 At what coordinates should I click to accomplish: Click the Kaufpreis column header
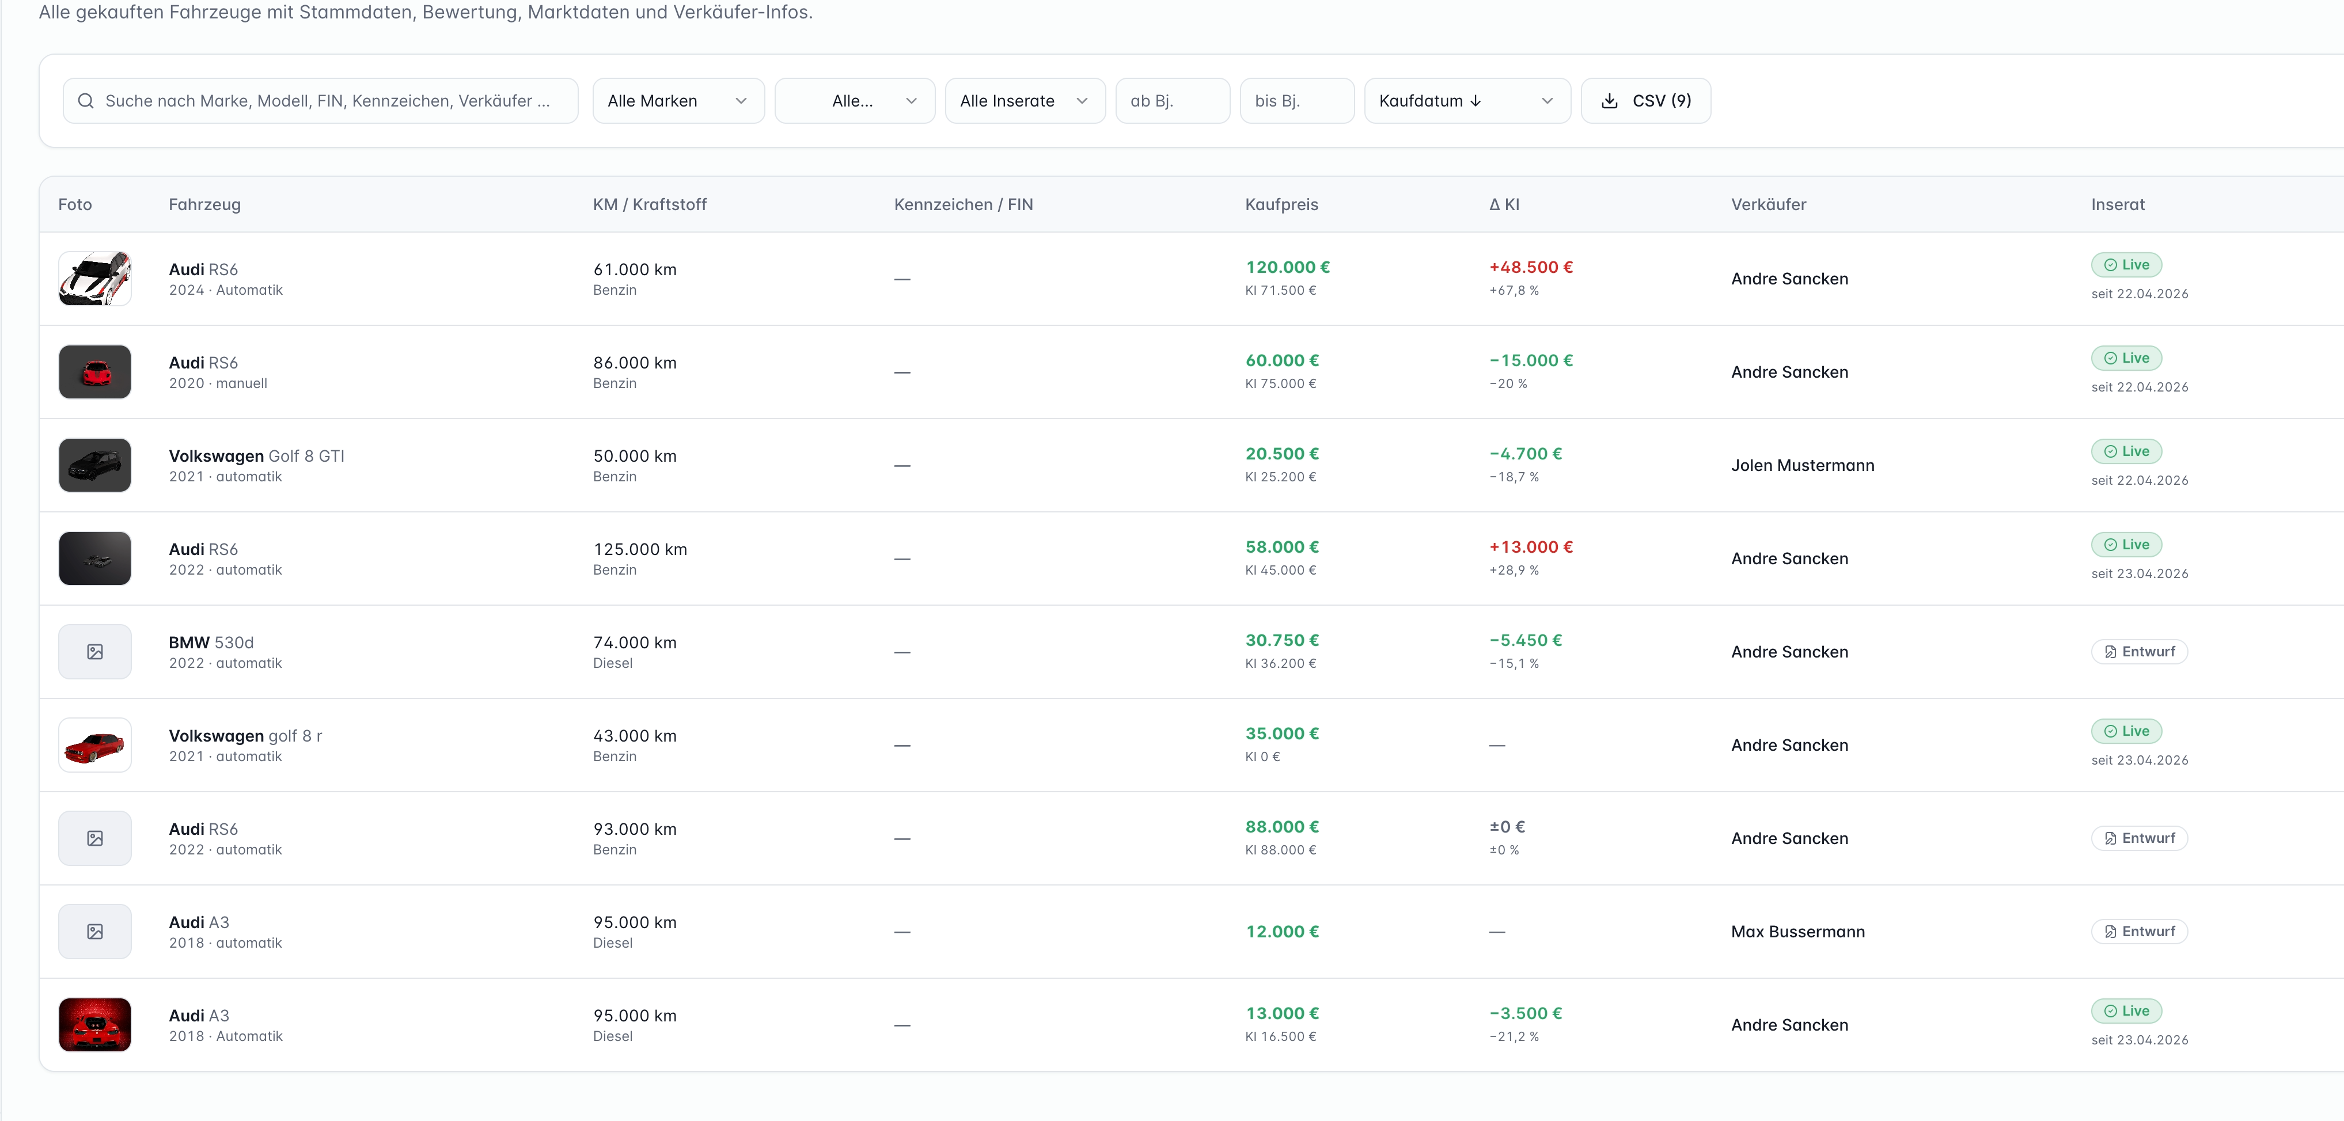click(x=1281, y=205)
